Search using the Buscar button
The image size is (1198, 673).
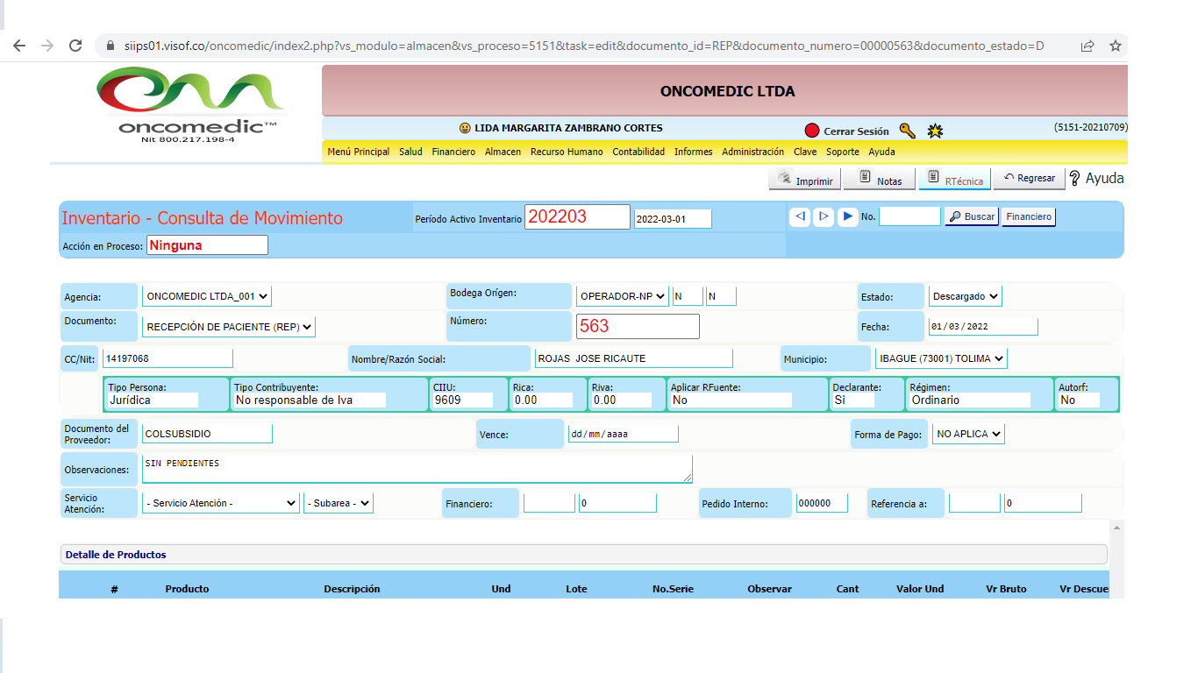tap(971, 216)
